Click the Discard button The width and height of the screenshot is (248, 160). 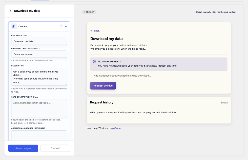tap(55, 148)
